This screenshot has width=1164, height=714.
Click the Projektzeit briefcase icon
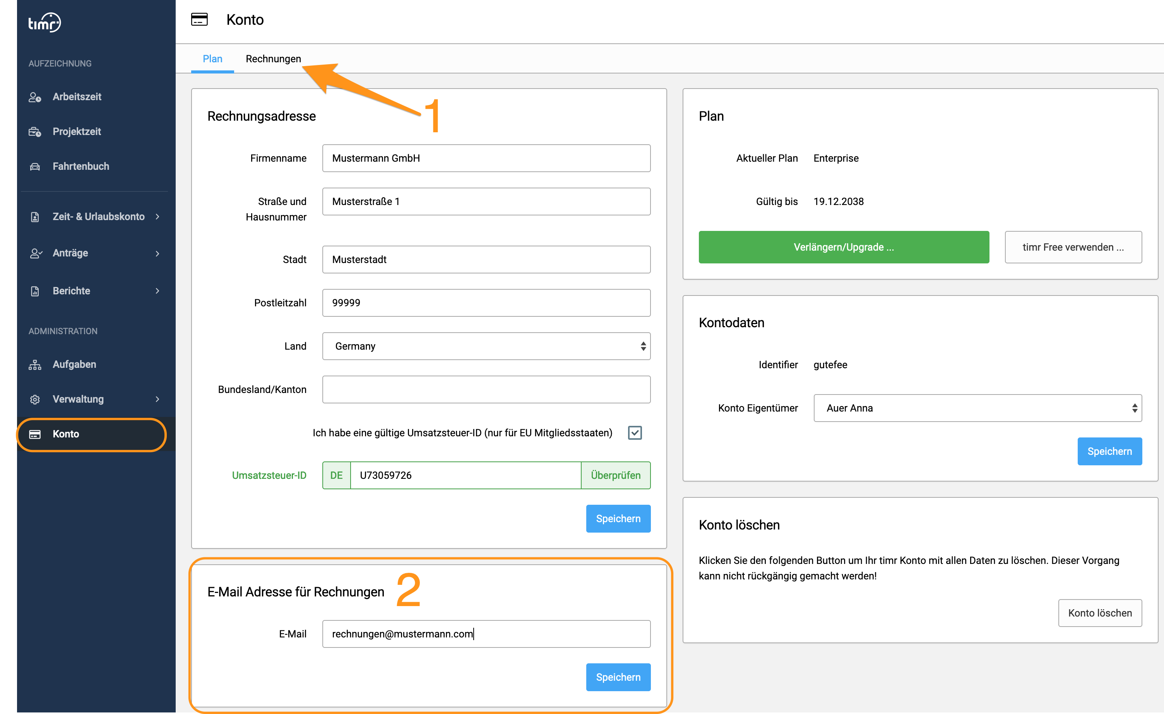35,132
